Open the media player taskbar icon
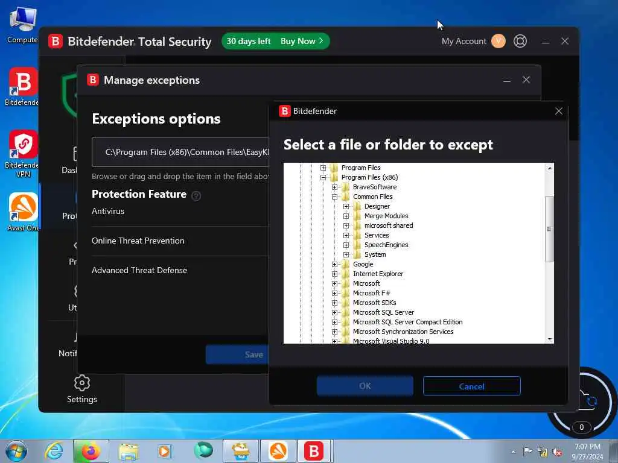 pyautogui.click(x=164, y=451)
